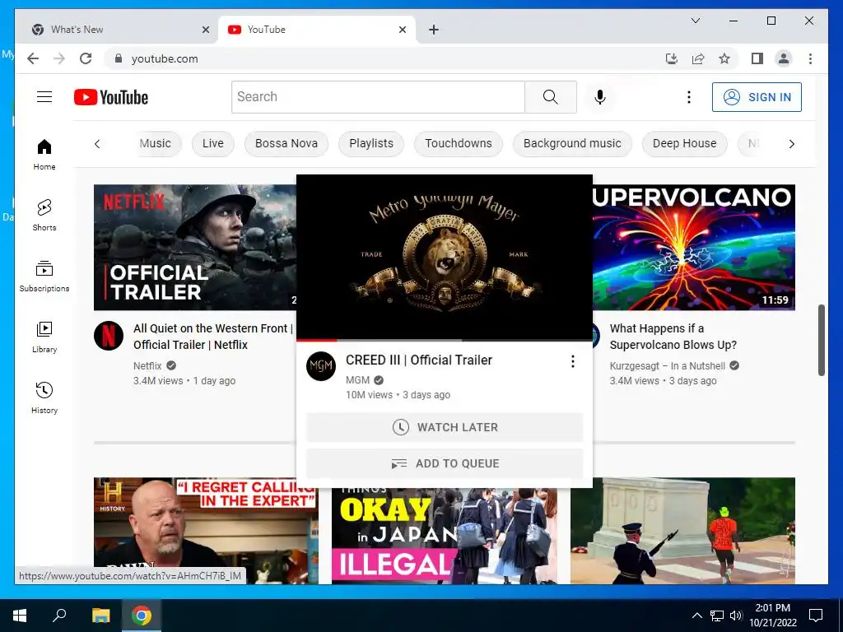View site info lock icon

tap(119, 58)
